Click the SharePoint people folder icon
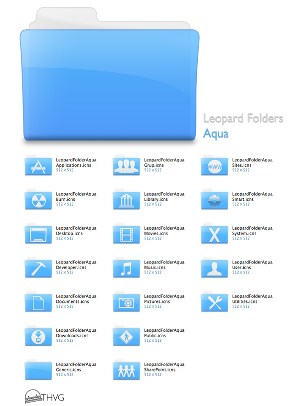 click(x=127, y=370)
